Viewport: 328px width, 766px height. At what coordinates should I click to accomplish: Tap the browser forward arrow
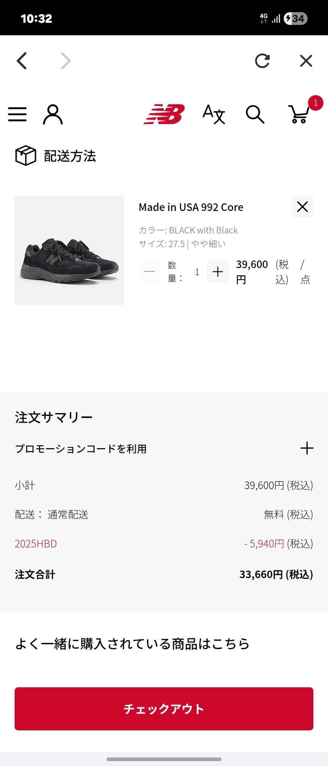pos(66,61)
